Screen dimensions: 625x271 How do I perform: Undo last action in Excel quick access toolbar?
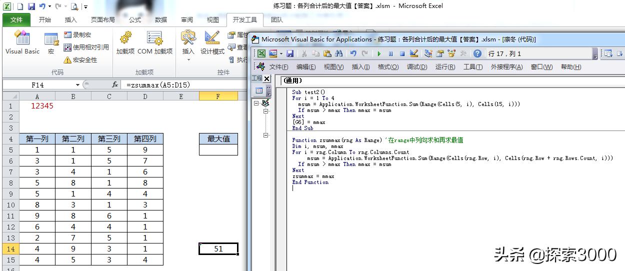coord(42,6)
